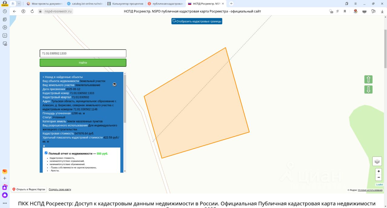Screen dimensions: 387x208
Task: Open a new browser tab with the plus
Action: click(x=231, y=4)
